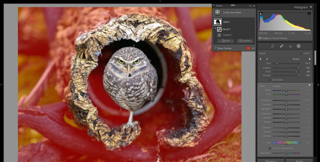The width and height of the screenshot is (320, 162).
Task: Click the Original + Smart Preview label
Action: pyautogui.click(x=274, y=38)
